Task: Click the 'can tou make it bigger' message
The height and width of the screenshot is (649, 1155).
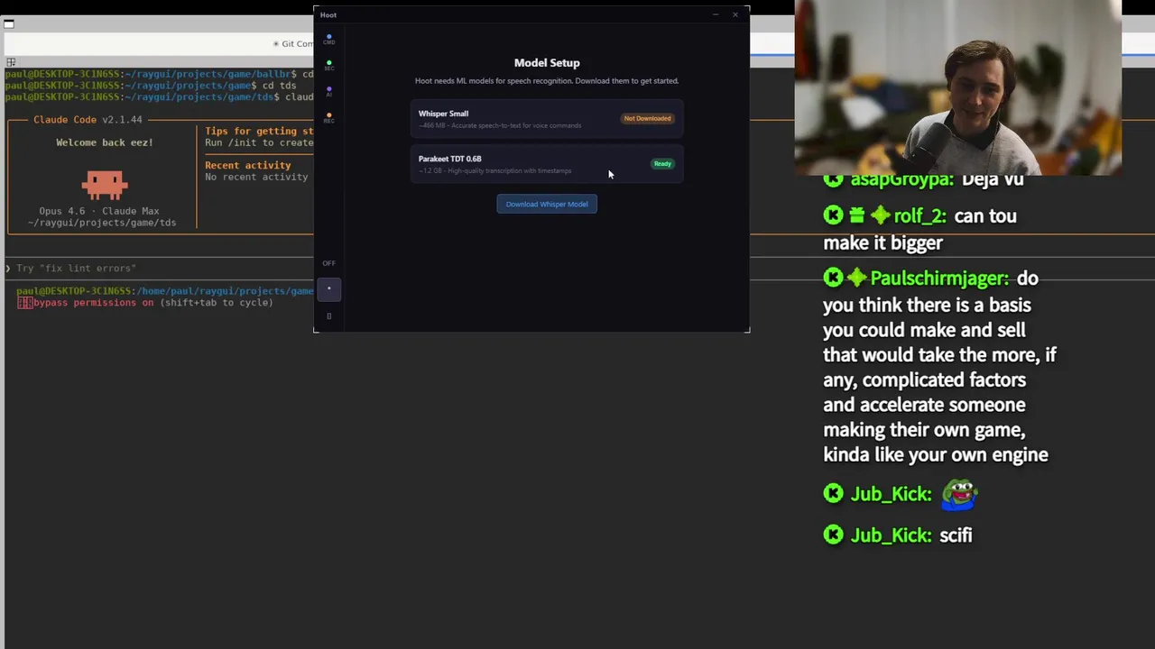Action: [x=919, y=229]
